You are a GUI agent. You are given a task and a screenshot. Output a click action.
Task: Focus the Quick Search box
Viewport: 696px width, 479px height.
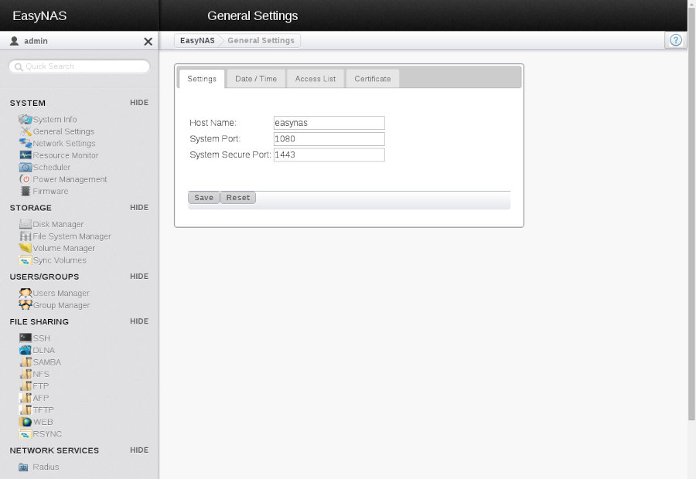coord(80,66)
